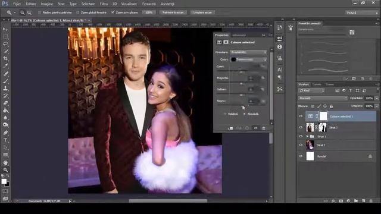381x214 pixels.
Task: Delete layer with Layers panel trash icon
Action: pyautogui.click(x=371, y=201)
